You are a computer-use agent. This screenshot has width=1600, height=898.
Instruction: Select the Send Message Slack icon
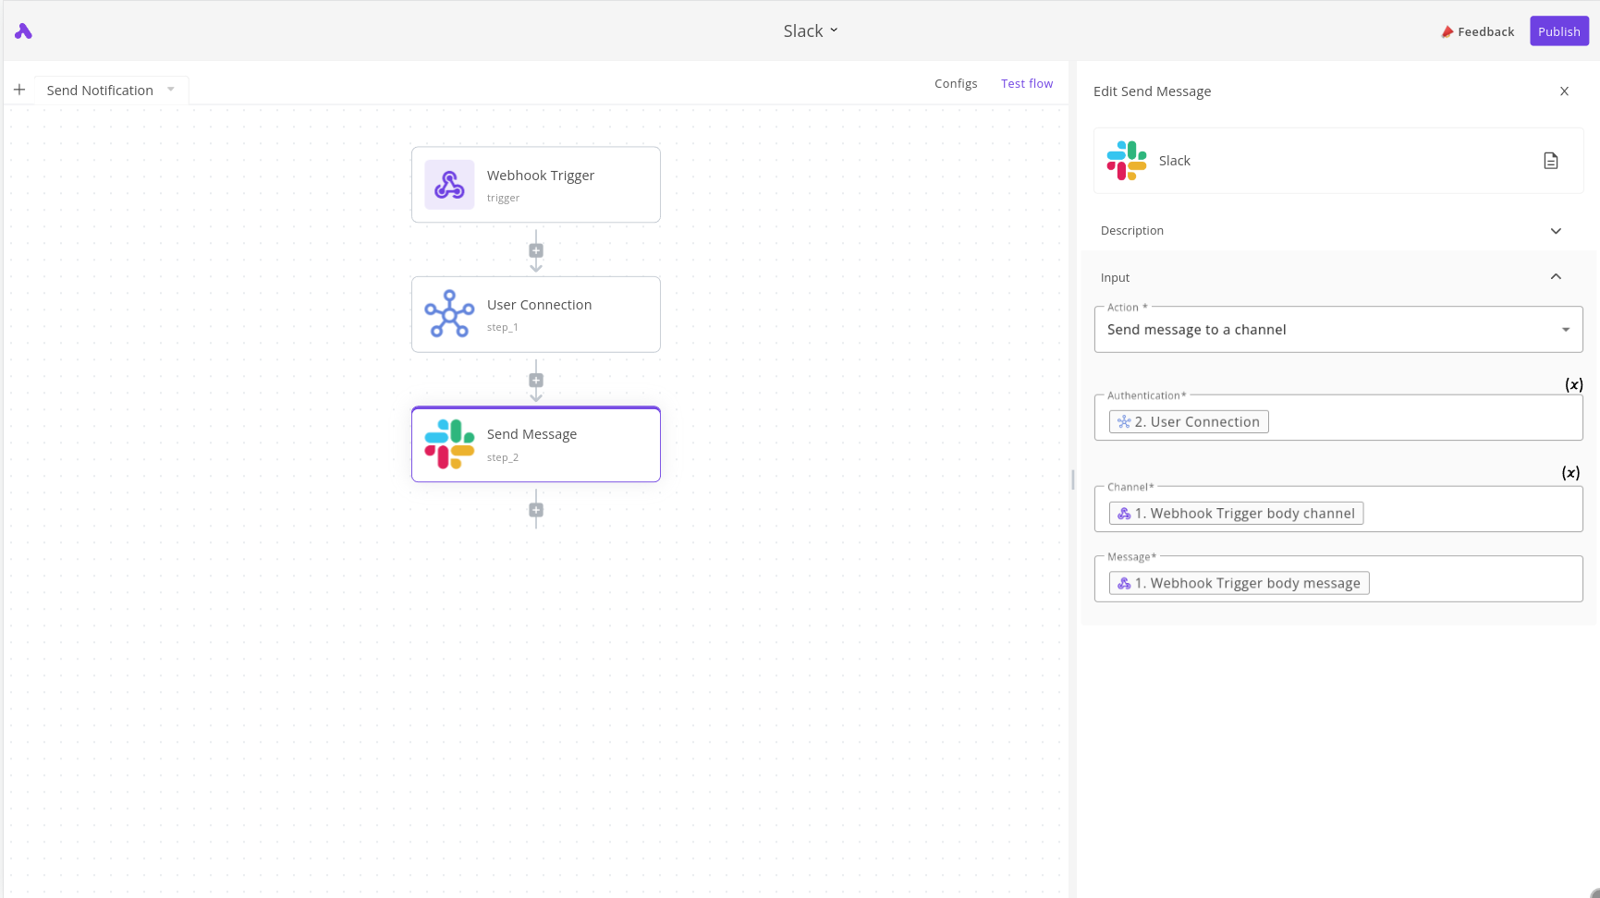pos(449,444)
